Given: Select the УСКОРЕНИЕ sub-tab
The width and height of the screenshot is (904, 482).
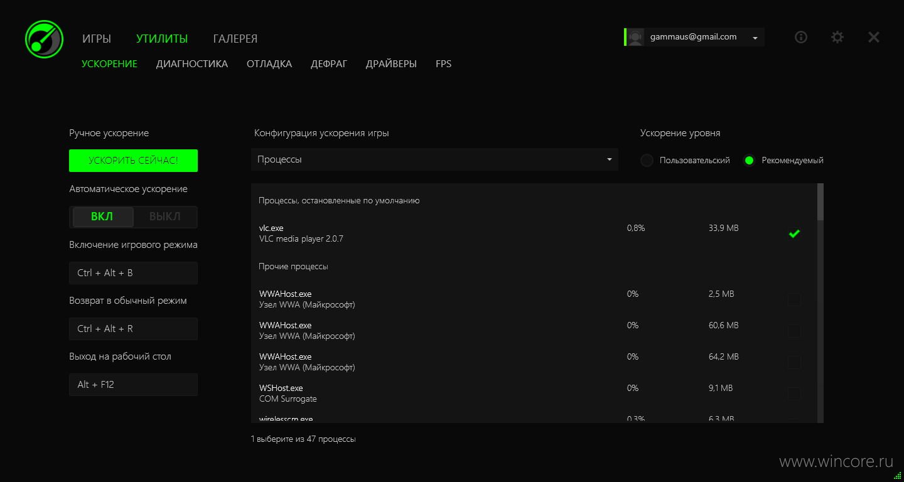Looking at the screenshot, I should 109,63.
